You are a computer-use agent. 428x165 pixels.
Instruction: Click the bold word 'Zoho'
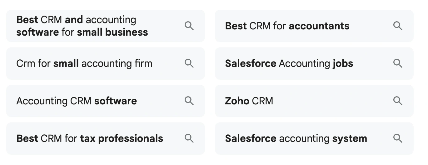click(237, 101)
